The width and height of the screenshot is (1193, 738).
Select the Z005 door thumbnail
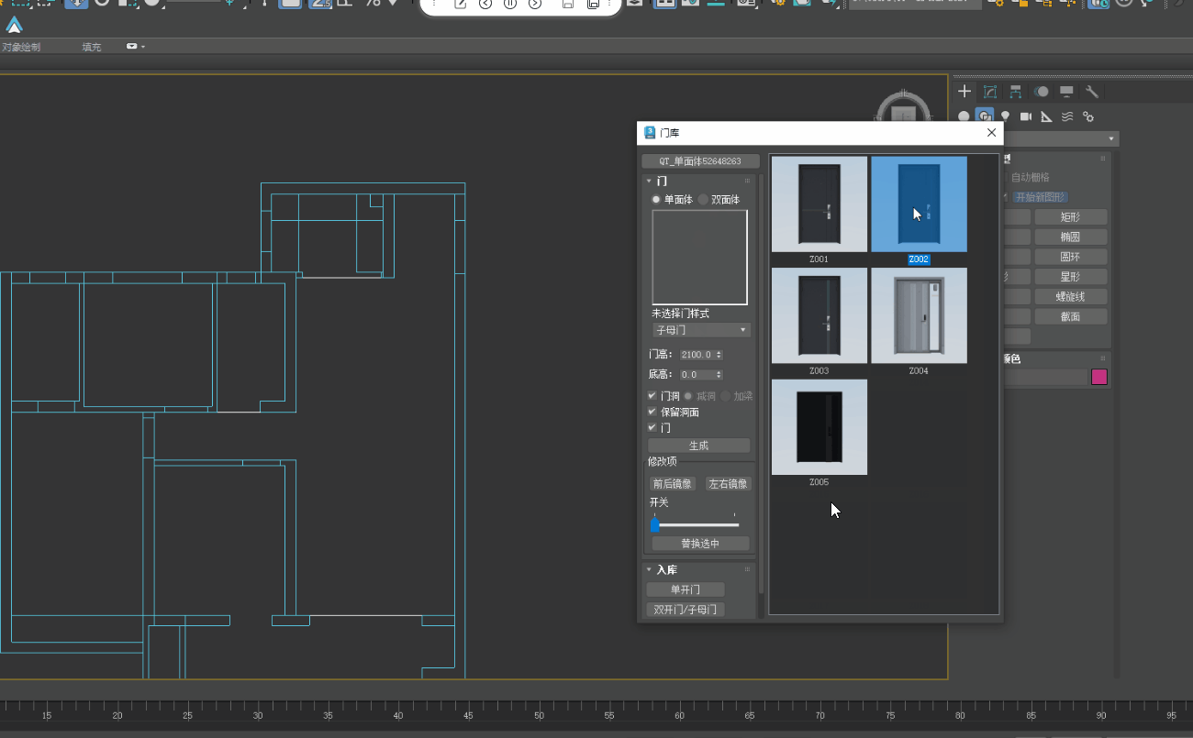[x=819, y=427]
